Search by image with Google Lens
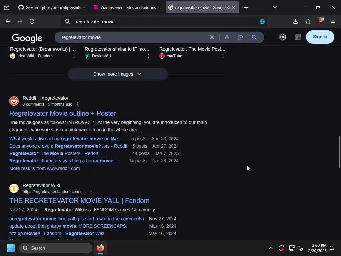 (x=240, y=37)
